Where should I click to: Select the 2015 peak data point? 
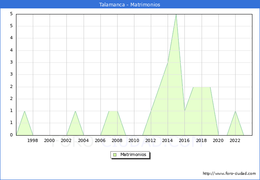[176, 14]
